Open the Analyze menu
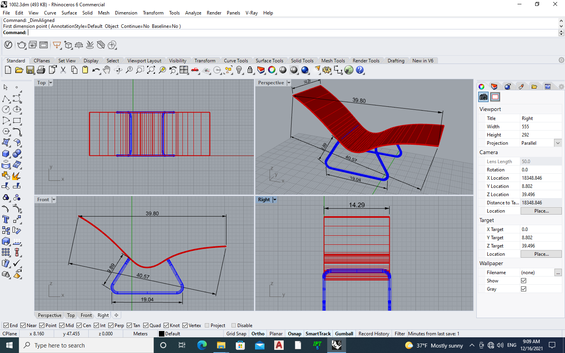This screenshot has height=353, width=565. pos(193,13)
